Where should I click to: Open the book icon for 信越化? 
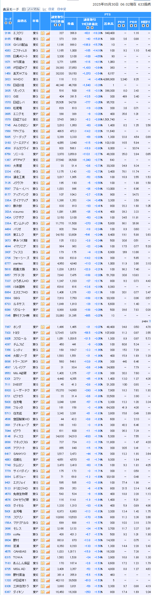(x=42, y=459)
